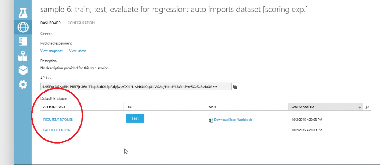Sort by the API HELP PAGE column header
The height and width of the screenshot is (165, 380).
(x=54, y=107)
